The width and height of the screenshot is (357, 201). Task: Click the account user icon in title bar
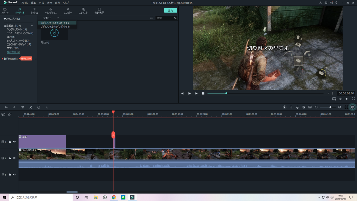[x=321, y=3]
